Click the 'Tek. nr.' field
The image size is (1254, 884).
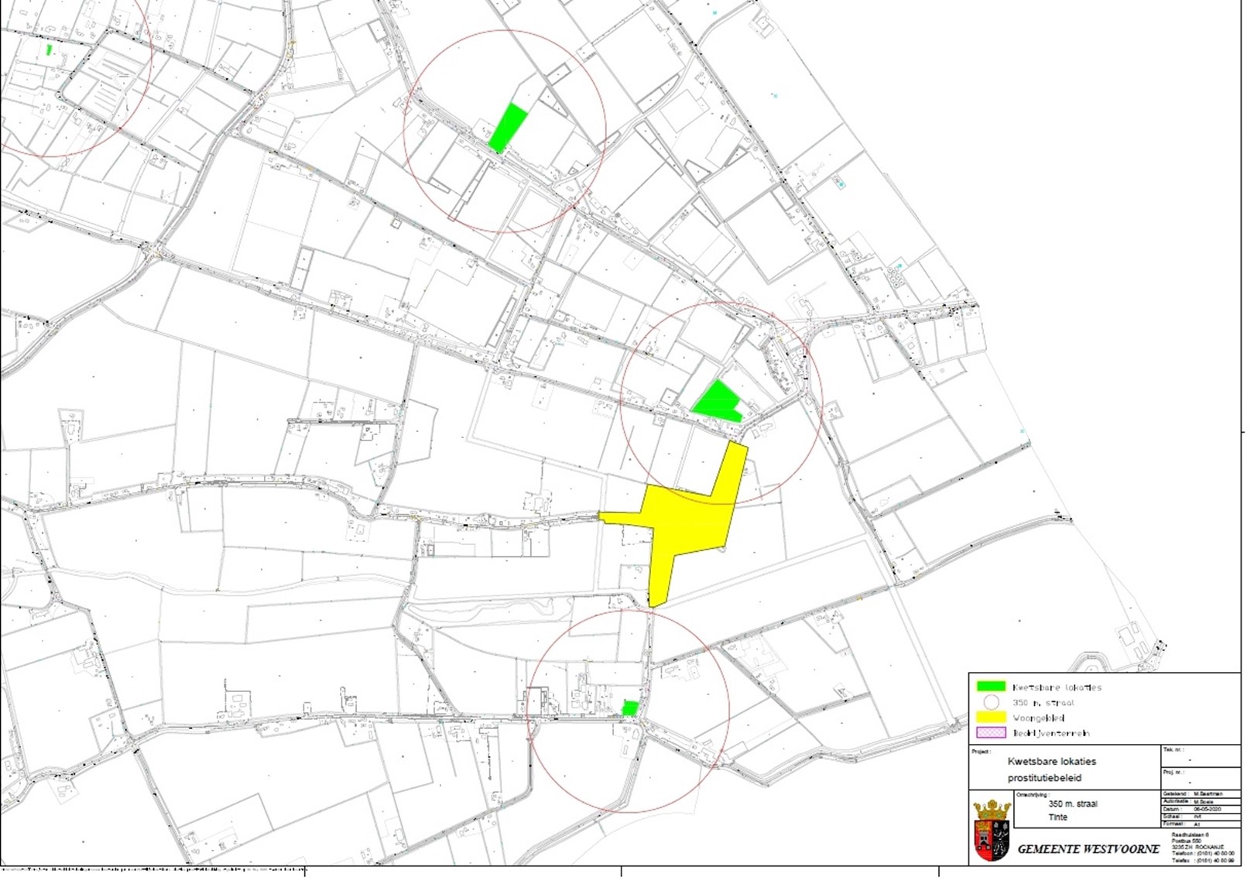pos(1201,756)
